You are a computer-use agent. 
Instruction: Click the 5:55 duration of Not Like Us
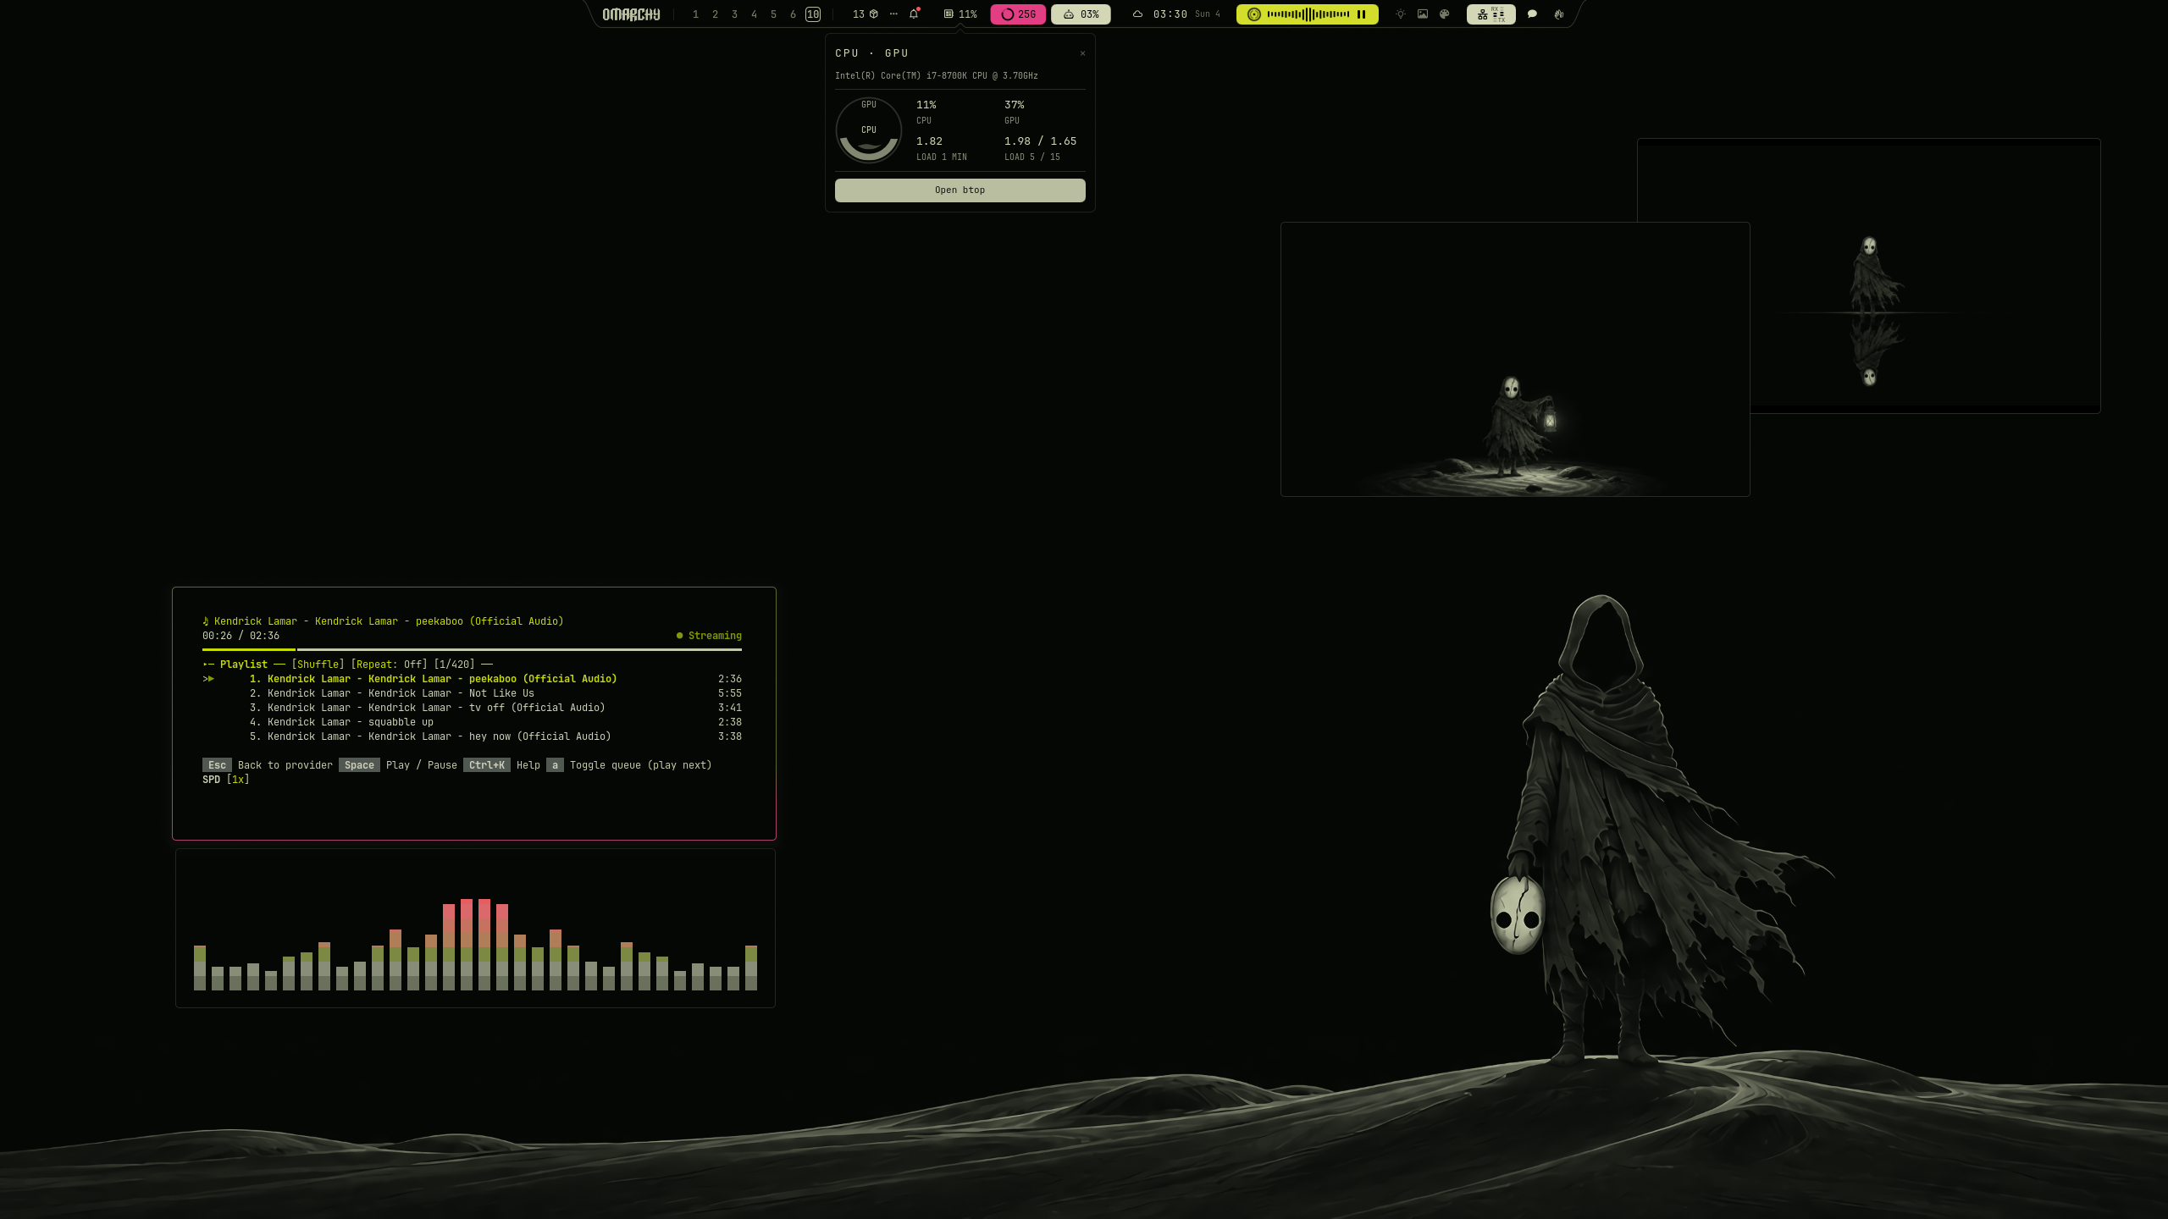click(730, 693)
